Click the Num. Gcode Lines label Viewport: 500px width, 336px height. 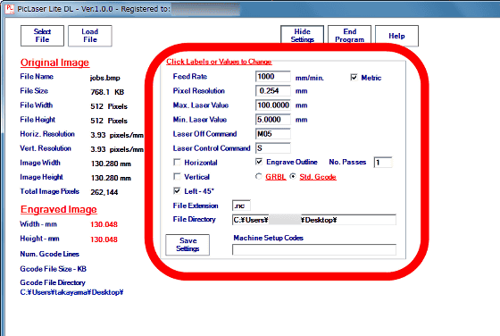pyautogui.click(x=49, y=254)
